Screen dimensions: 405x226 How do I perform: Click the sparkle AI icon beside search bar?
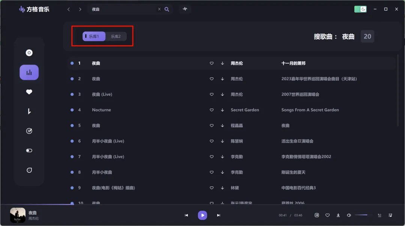[185, 9]
